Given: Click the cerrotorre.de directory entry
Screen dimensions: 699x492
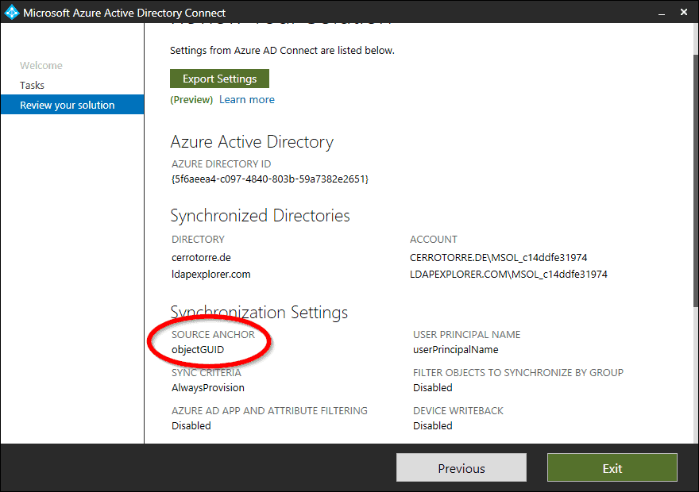Looking at the screenshot, I should tap(200, 257).
